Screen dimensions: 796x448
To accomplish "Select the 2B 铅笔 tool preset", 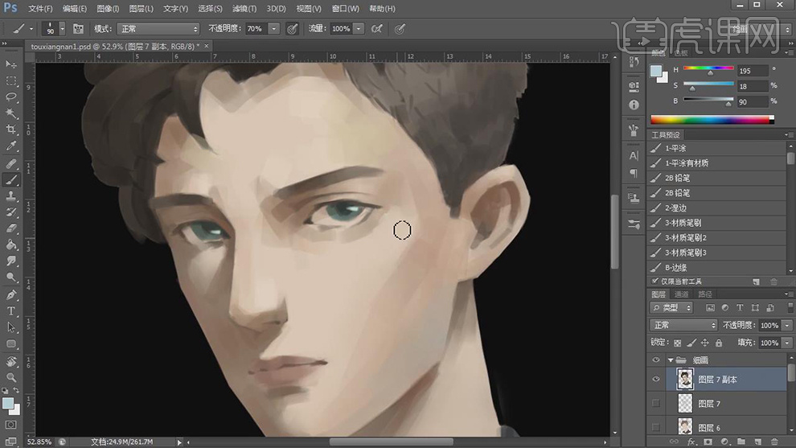I will tap(677, 179).
